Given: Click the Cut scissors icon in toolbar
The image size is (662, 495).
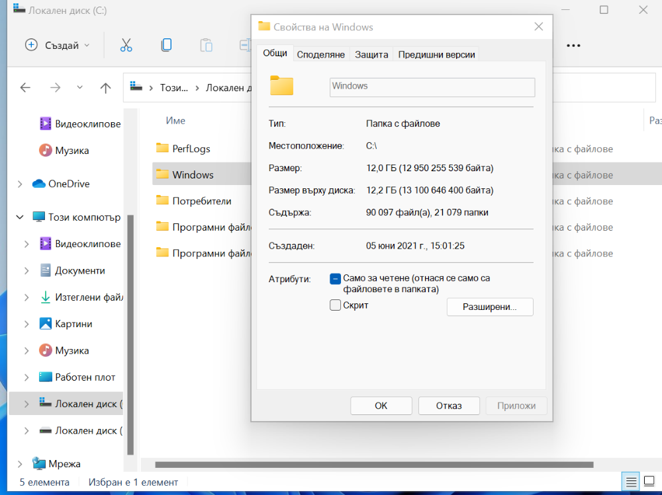Looking at the screenshot, I should point(126,45).
